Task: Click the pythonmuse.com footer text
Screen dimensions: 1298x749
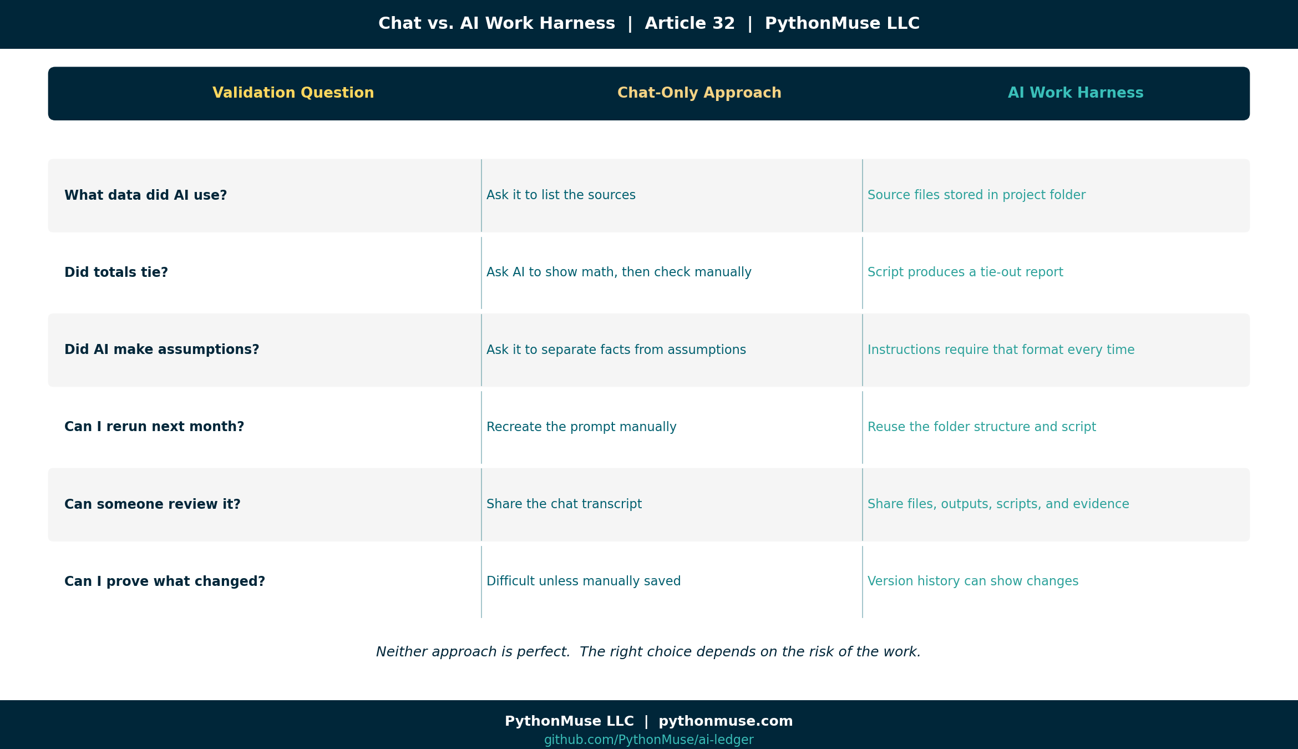Action: [726, 721]
